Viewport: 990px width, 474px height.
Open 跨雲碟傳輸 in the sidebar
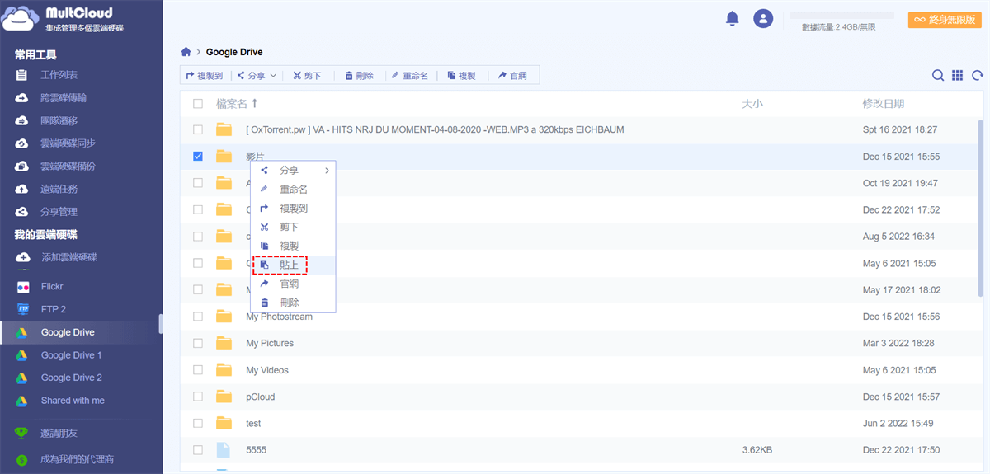pos(64,98)
